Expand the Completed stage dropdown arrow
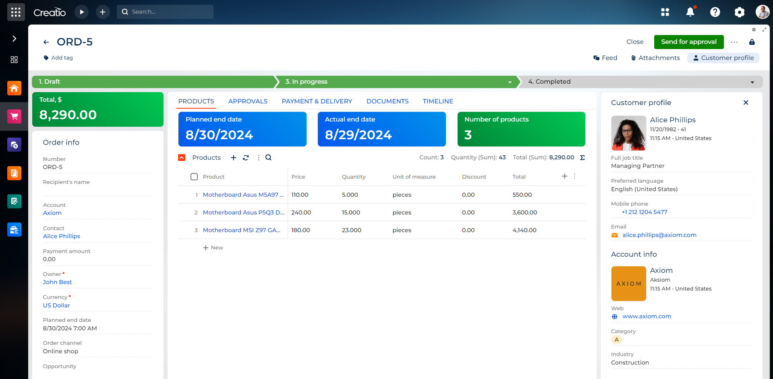Viewport: 773px width, 379px height. point(752,82)
